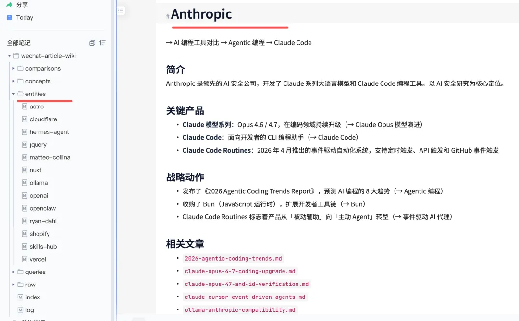Open the 2026-agentic-coding-trends.md link
This screenshot has width=519, height=321.
pyautogui.click(x=234, y=258)
